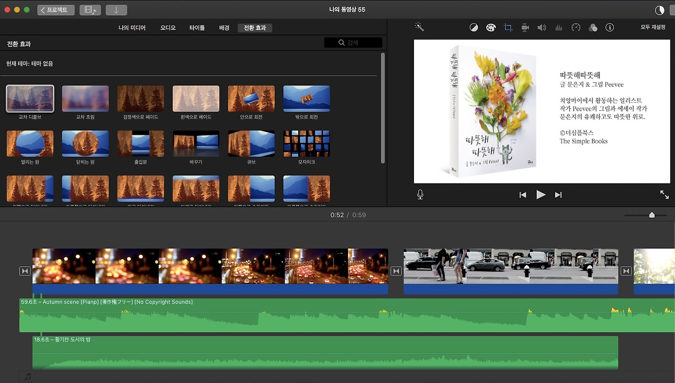Open video stabilization settings
The width and height of the screenshot is (675, 383).
tap(525, 27)
